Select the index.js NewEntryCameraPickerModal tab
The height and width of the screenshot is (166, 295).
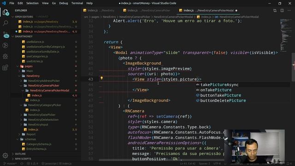(208, 11)
